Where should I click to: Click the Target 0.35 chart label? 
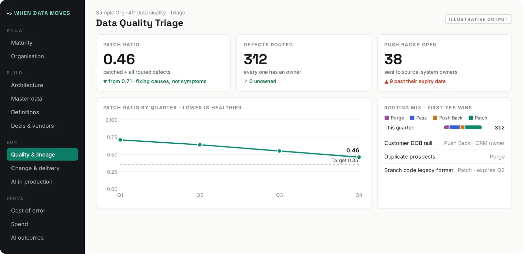[x=345, y=161]
